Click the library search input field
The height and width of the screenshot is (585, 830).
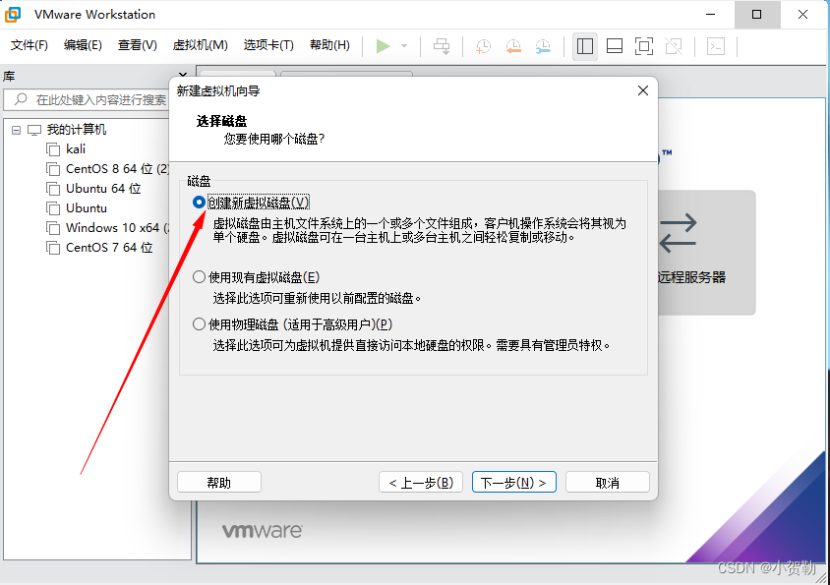[x=88, y=99]
